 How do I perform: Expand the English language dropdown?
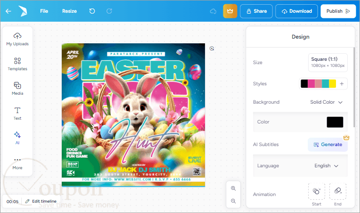tap(326, 166)
